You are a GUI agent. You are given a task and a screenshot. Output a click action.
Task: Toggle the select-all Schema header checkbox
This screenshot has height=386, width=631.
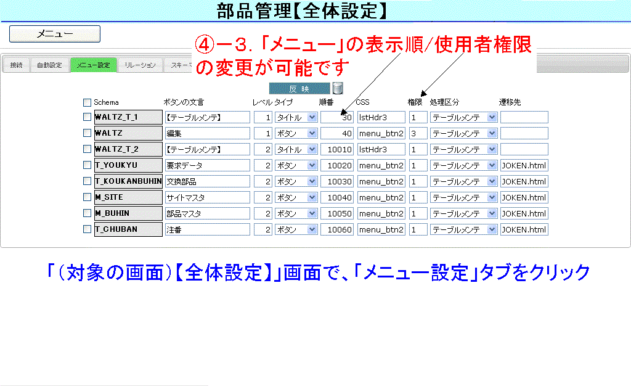[x=87, y=102]
